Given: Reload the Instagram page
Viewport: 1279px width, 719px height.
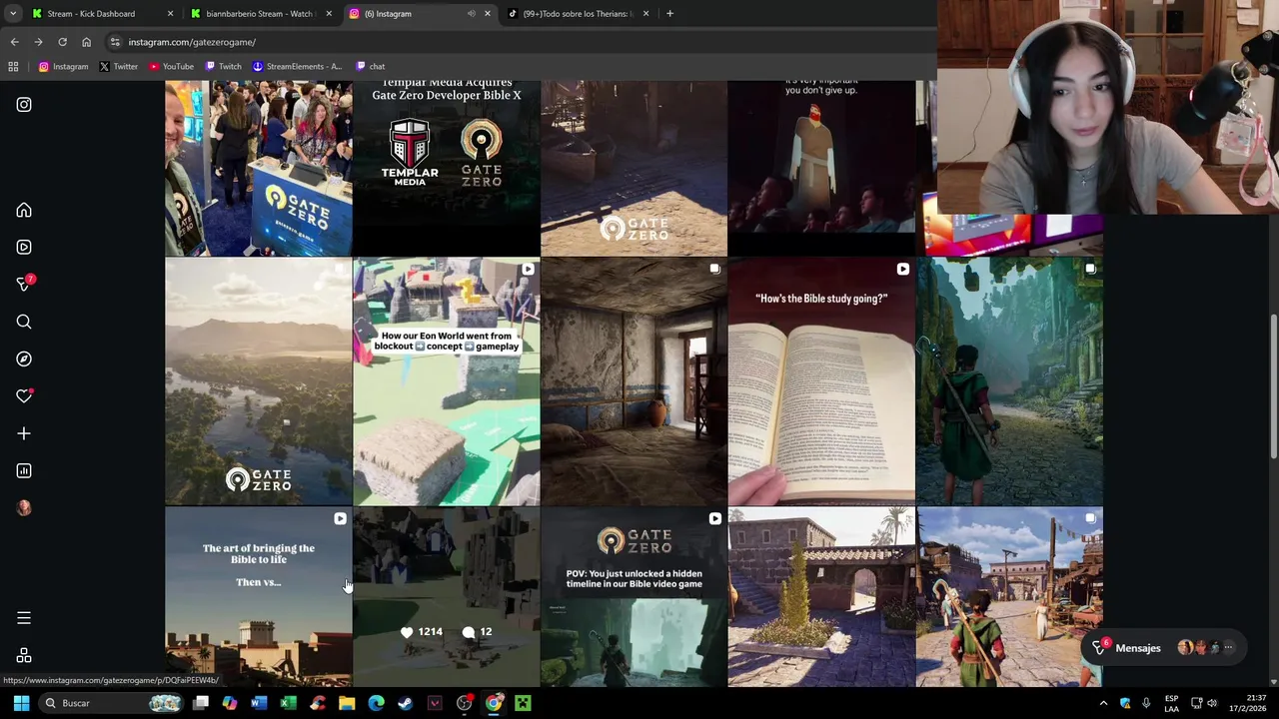Looking at the screenshot, I should (62, 42).
